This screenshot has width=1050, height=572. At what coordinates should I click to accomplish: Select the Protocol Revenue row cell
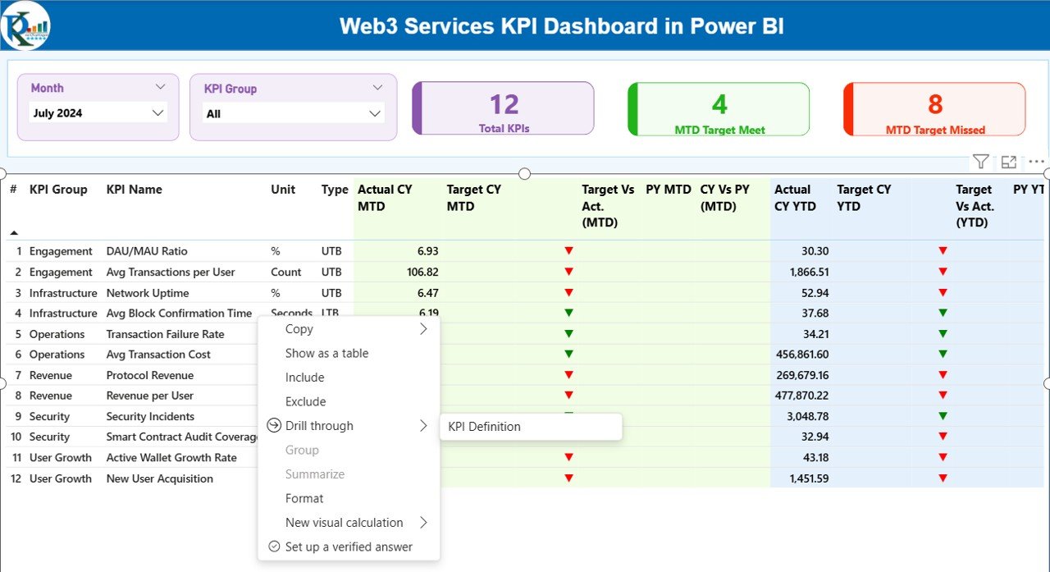click(x=149, y=375)
